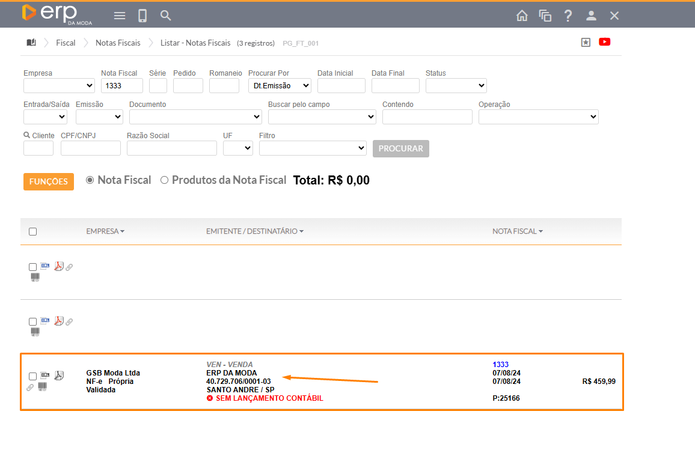Open PDF icon for GSB Moda invoice
The image size is (695, 450).
[x=59, y=376]
